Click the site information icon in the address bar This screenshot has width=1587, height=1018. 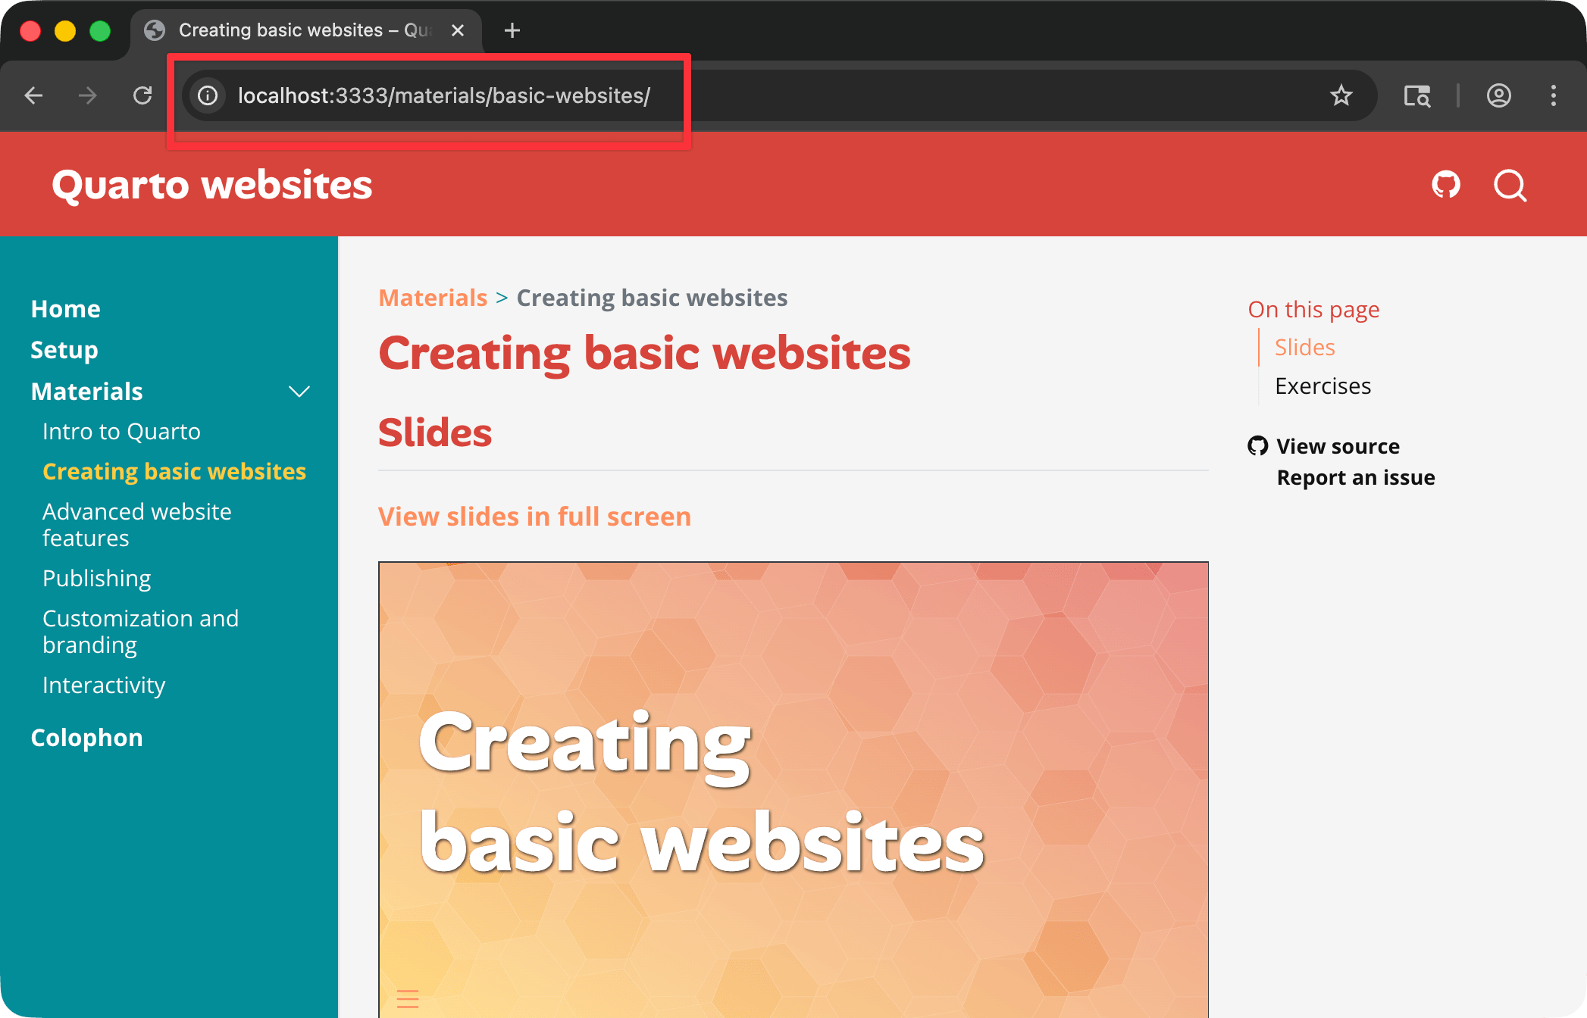(x=208, y=95)
